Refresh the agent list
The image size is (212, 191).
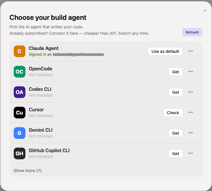tap(192, 32)
